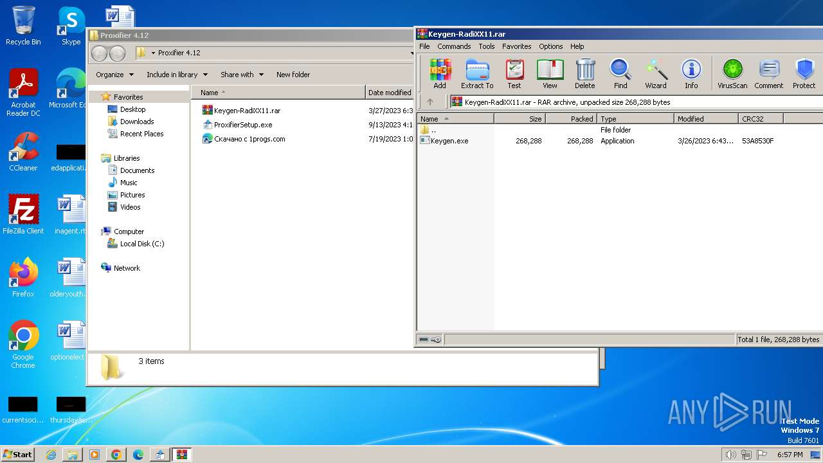Click the WinRAR archive address bar
Viewport: 823px width, 463px height.
tap(635, 102)
